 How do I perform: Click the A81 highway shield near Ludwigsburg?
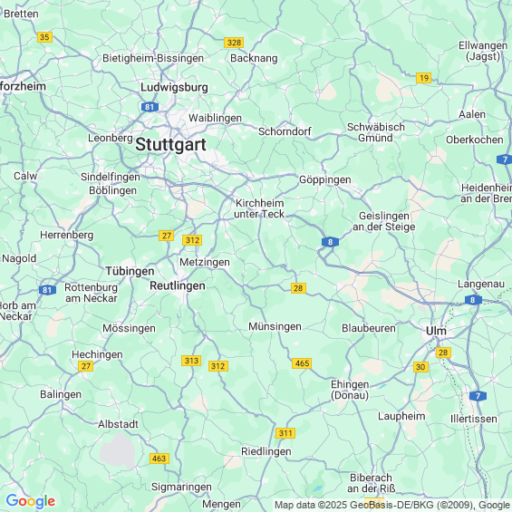click(150, 107)
